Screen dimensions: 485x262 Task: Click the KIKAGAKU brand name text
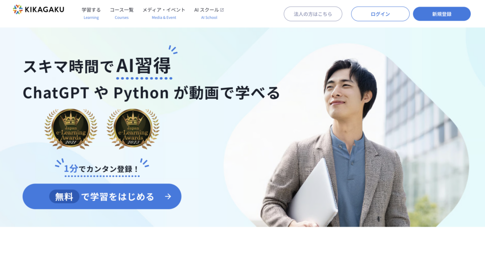[x=44, y=9]
